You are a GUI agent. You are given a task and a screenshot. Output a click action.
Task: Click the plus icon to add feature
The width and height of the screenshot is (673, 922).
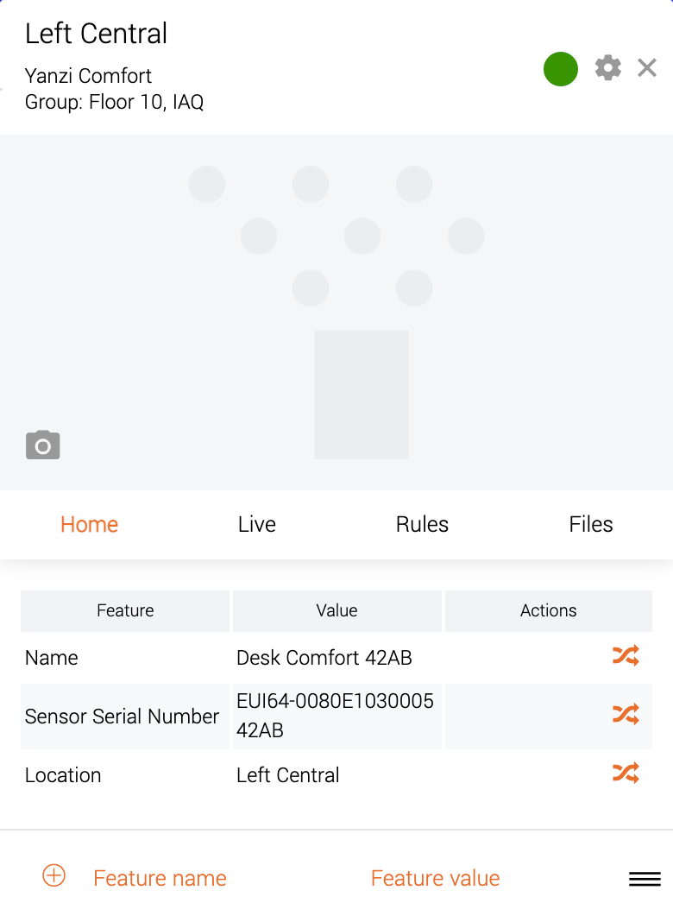coord(54,875)
